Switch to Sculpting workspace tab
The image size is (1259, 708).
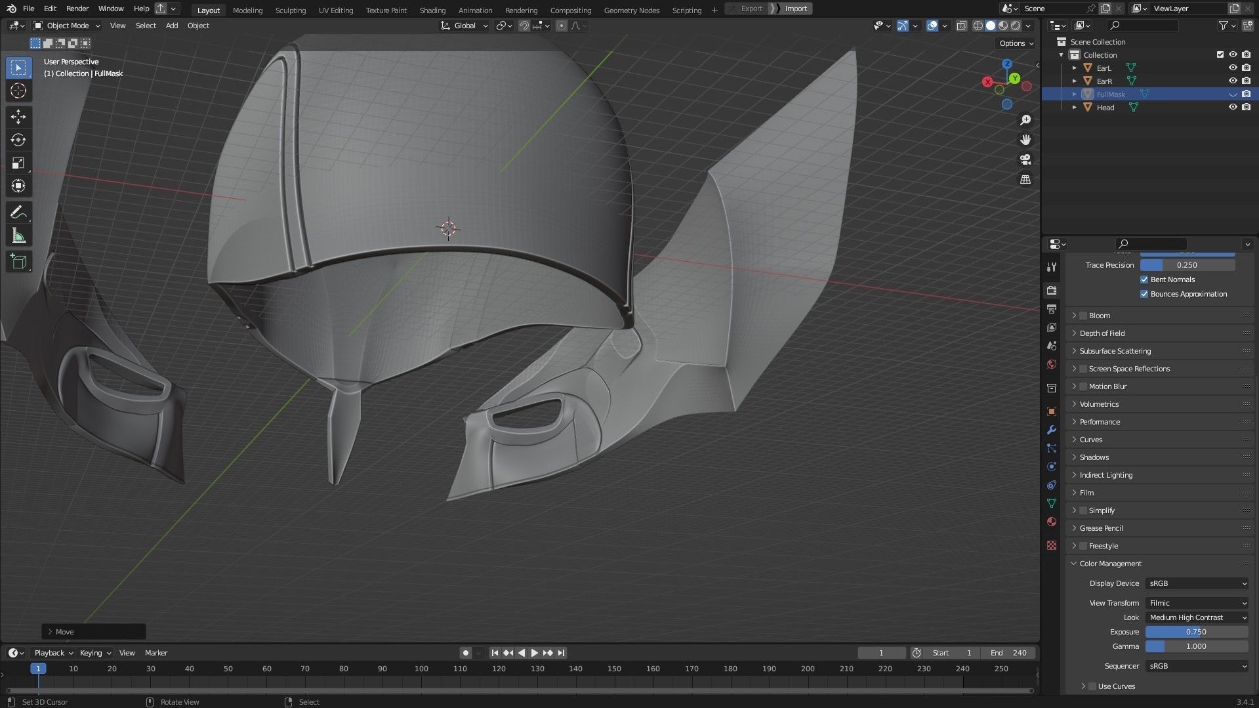(290, 10)
